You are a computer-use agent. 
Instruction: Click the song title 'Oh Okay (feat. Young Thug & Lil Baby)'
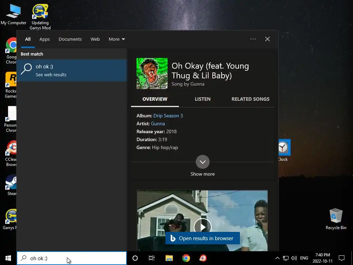(210, 71)
